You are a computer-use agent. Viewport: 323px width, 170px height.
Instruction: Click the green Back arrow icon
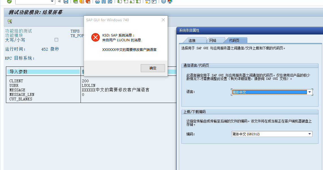click(x=75, y=2)
